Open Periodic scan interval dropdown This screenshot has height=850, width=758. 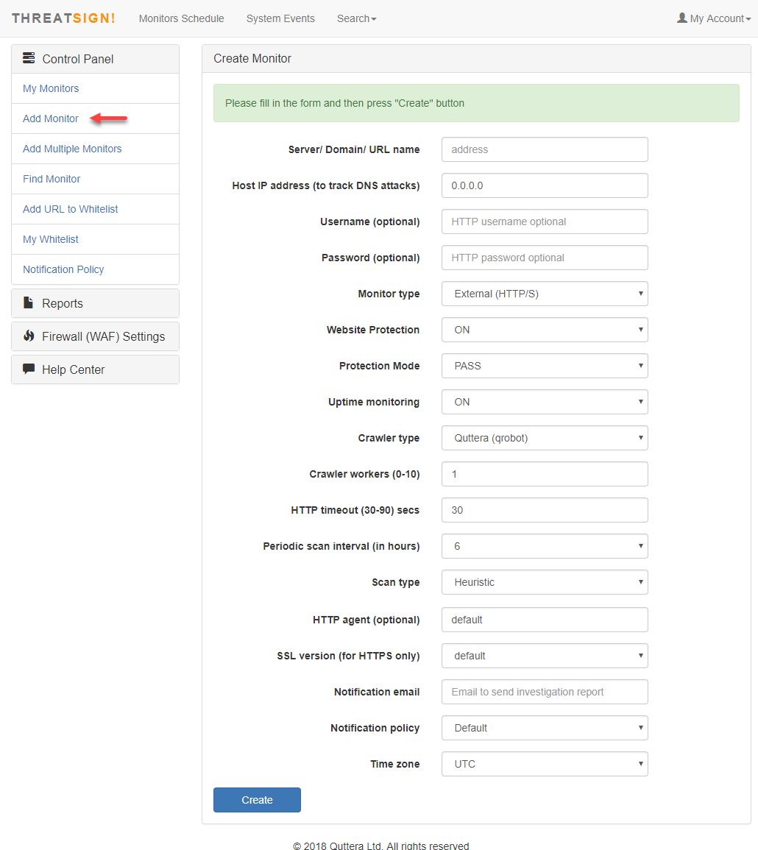(x=545, y=546)
